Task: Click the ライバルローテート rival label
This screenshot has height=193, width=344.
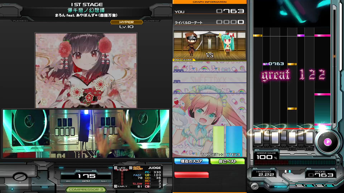Action: pos(188,23)
